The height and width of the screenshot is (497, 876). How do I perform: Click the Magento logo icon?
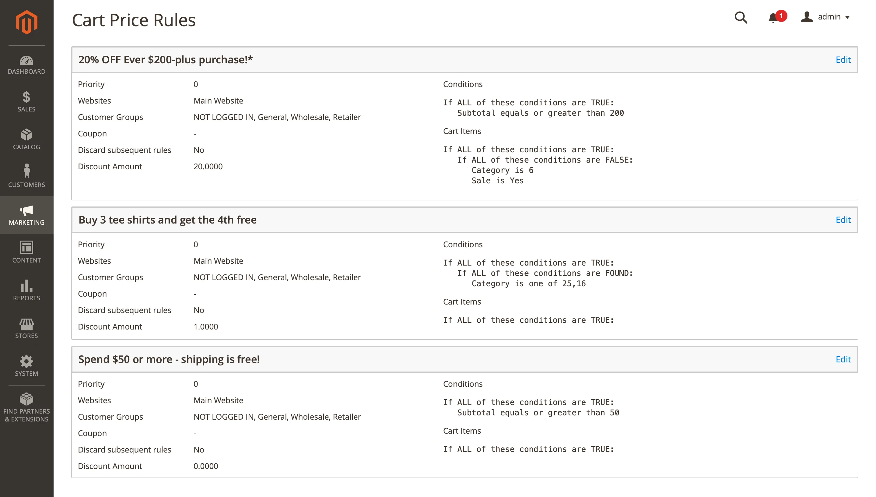coord(26,22)
